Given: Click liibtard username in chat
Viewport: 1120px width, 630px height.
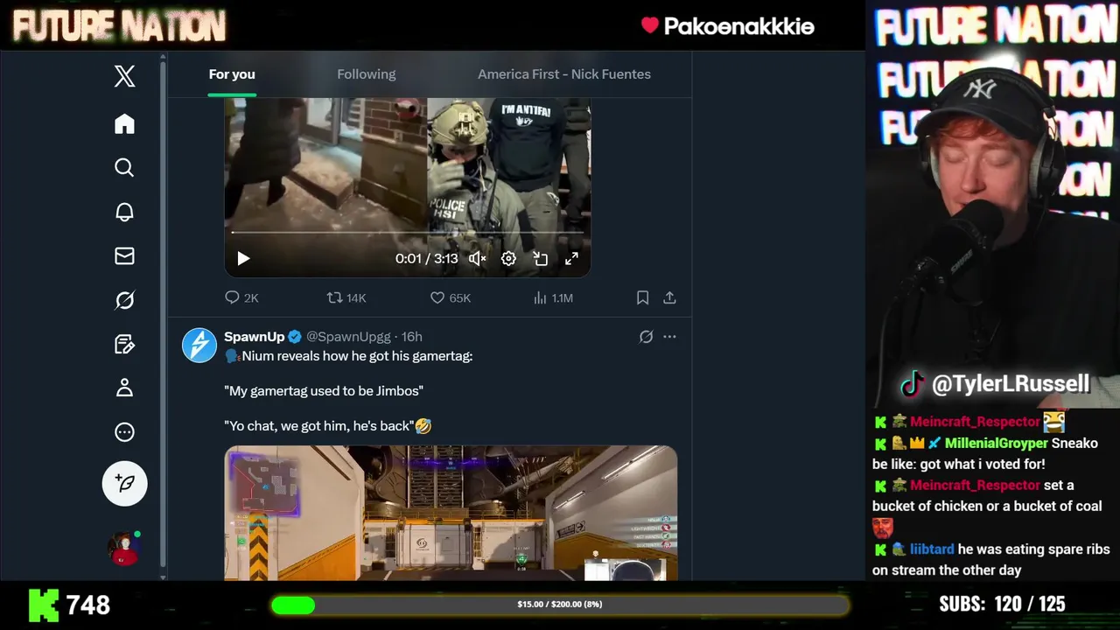Looking at the screenshot, I should click(x=932, y=549).
